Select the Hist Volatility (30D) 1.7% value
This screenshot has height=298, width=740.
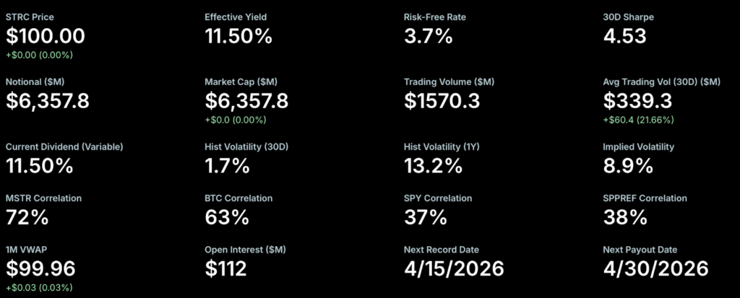(x=227, y=166)
